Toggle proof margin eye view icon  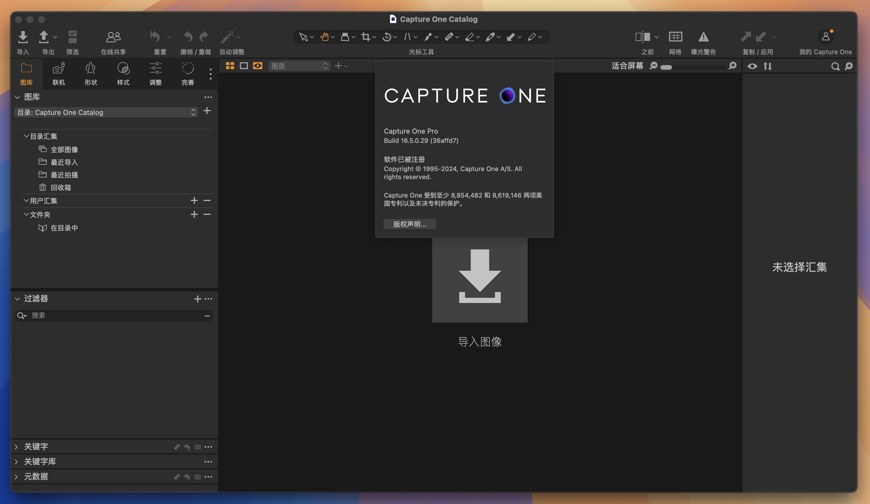pyautogui.click(x=257, y=66)
